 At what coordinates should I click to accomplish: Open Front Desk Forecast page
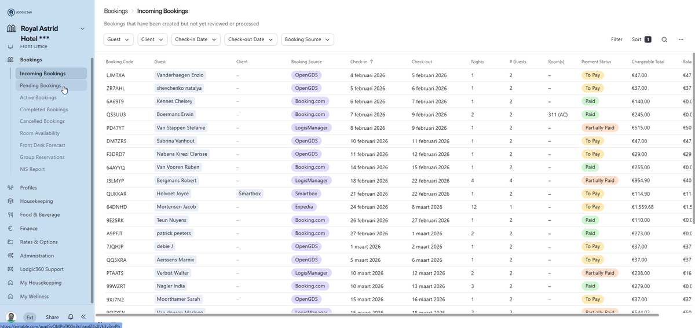pyautogui.click(x=42, y=145)
